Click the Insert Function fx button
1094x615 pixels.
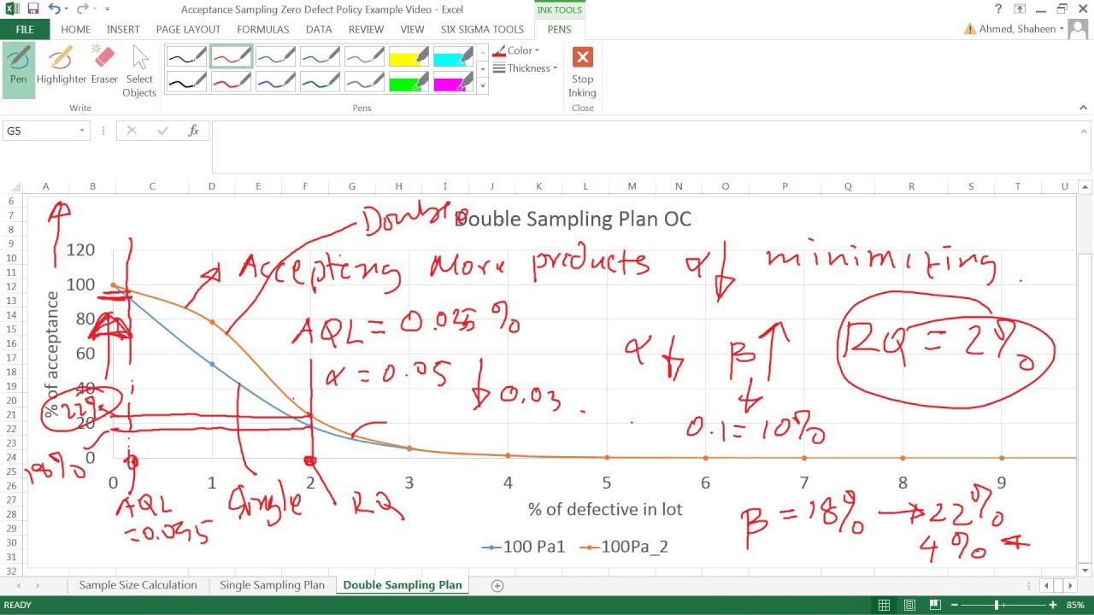click(193, 131)
